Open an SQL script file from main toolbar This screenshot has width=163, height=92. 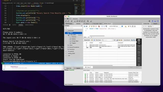69,21
